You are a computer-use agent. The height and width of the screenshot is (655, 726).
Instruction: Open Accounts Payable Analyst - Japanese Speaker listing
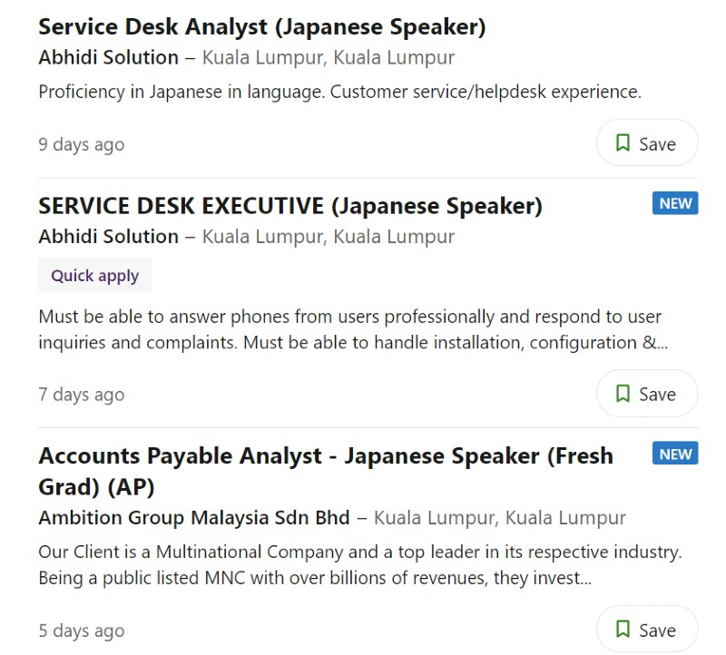(x=326, y=471)
